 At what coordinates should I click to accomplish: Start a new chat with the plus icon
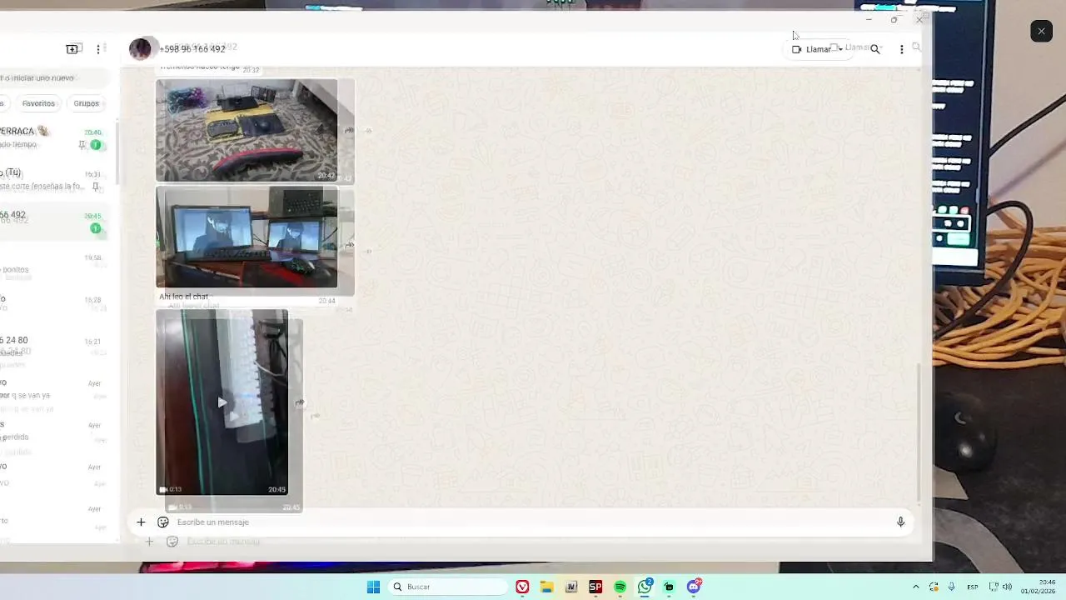(x=72, y=49)
